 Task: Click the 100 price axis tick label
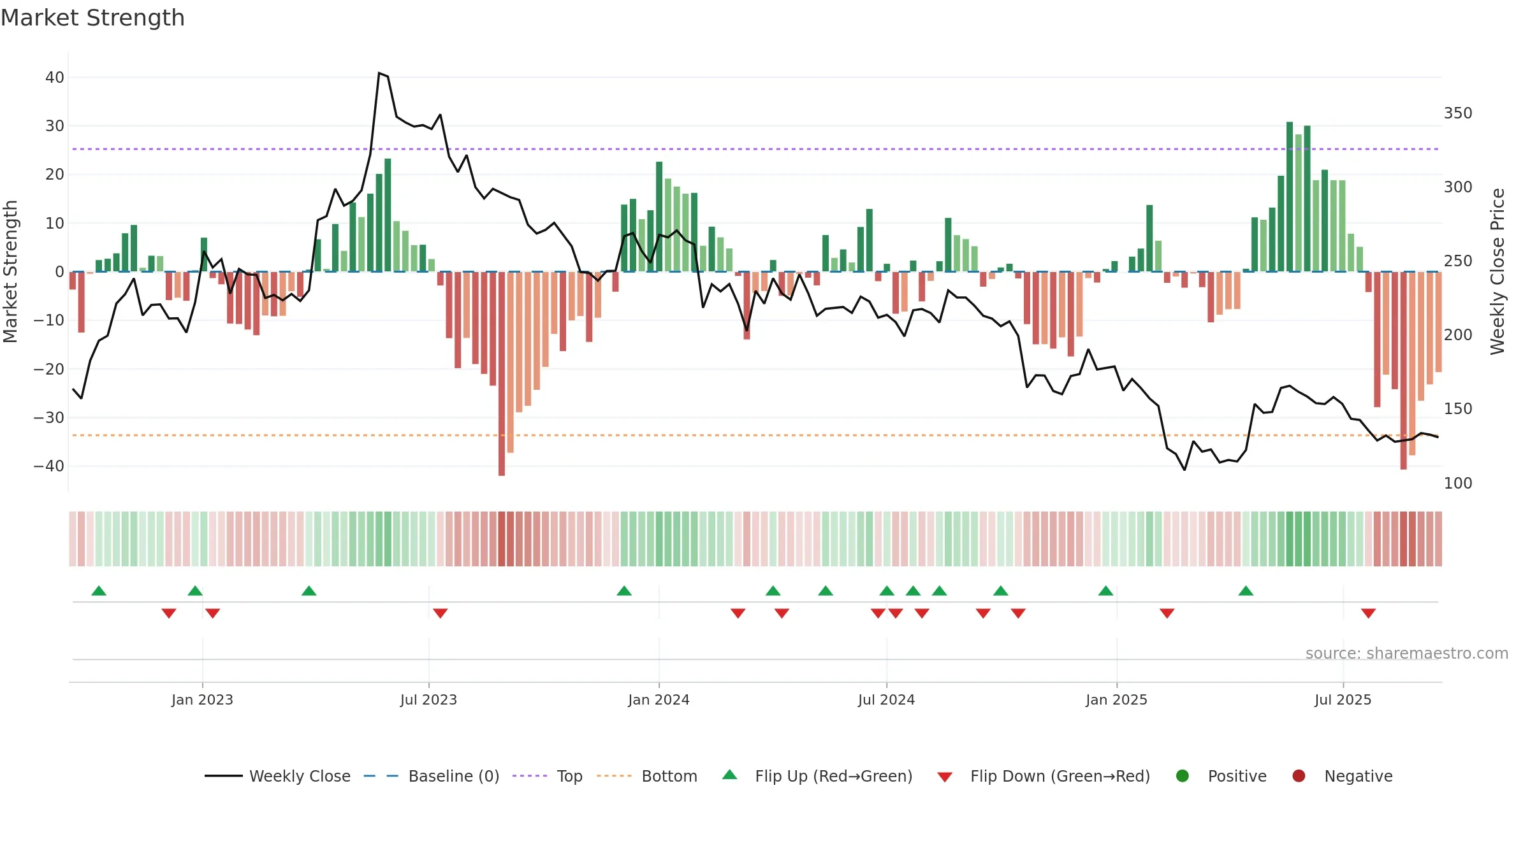(1458, 483)
